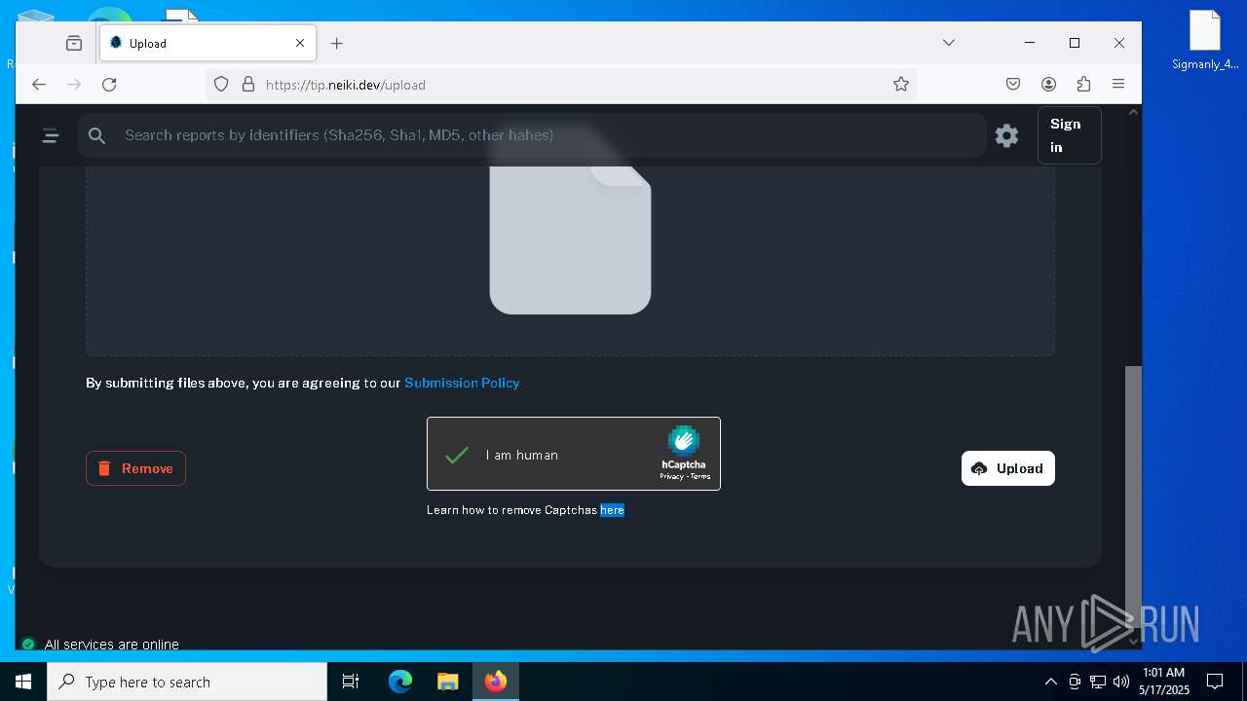The image size is (1247, 701).
Task: Minimize the Firefox window
Action: [x=1030, y=43]
